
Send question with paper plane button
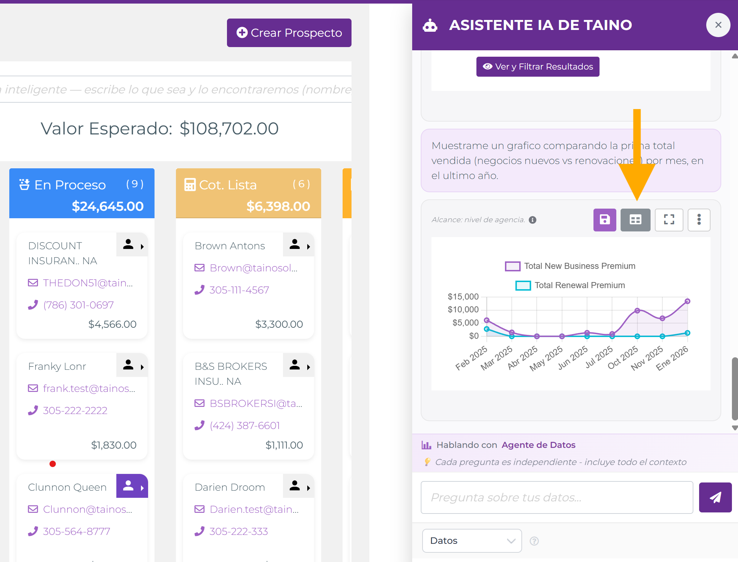[x=715, y=497]
